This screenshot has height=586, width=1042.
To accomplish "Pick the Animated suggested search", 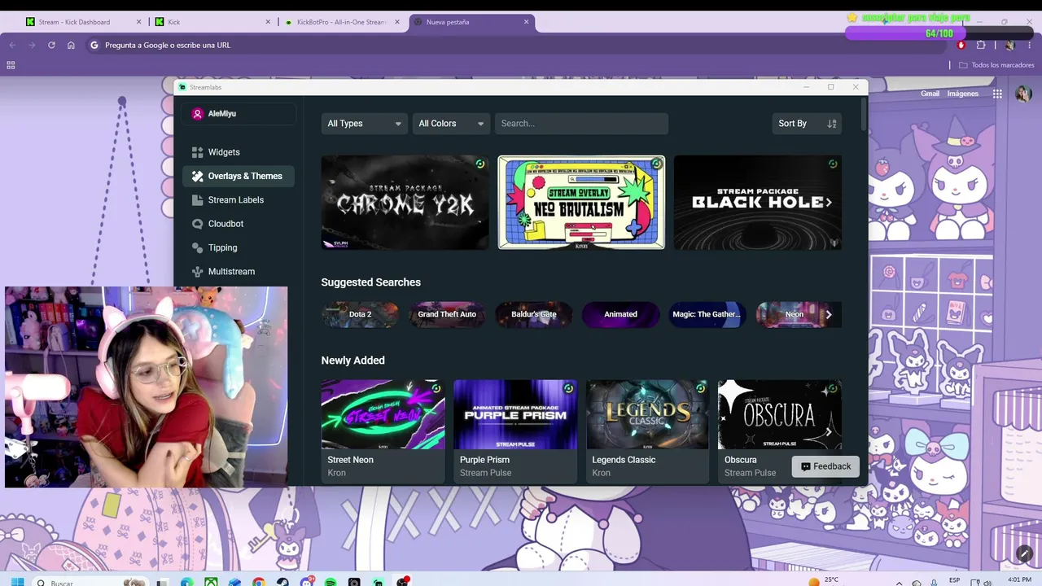I will (x=620, y=314).
